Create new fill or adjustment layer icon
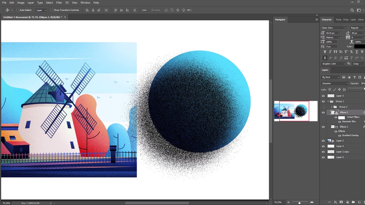365x205 pixels. pyautogui.click(x=347, y=202)
